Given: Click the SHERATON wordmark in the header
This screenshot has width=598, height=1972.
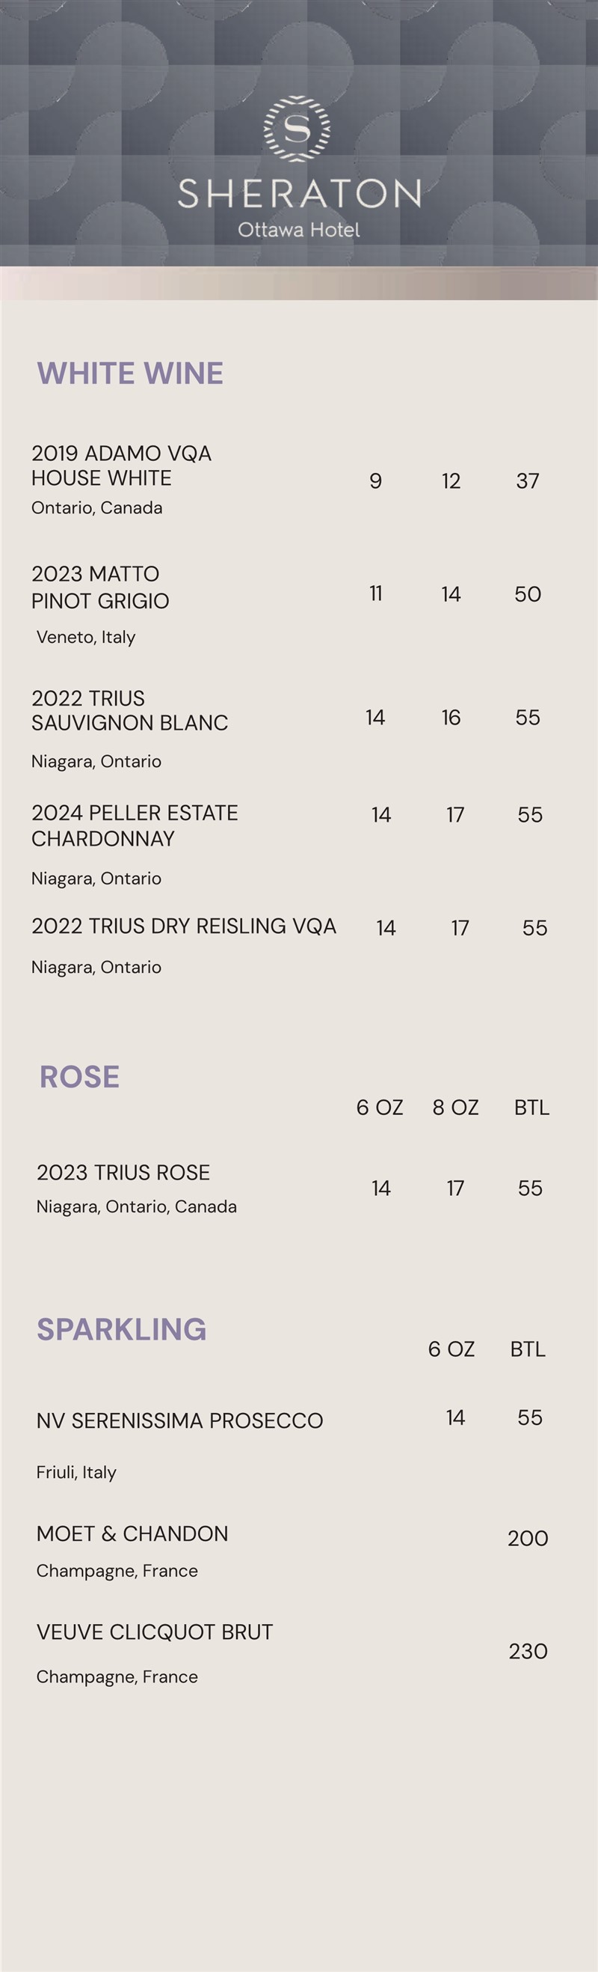Looking at the screenshot, I should pos(299,194).
